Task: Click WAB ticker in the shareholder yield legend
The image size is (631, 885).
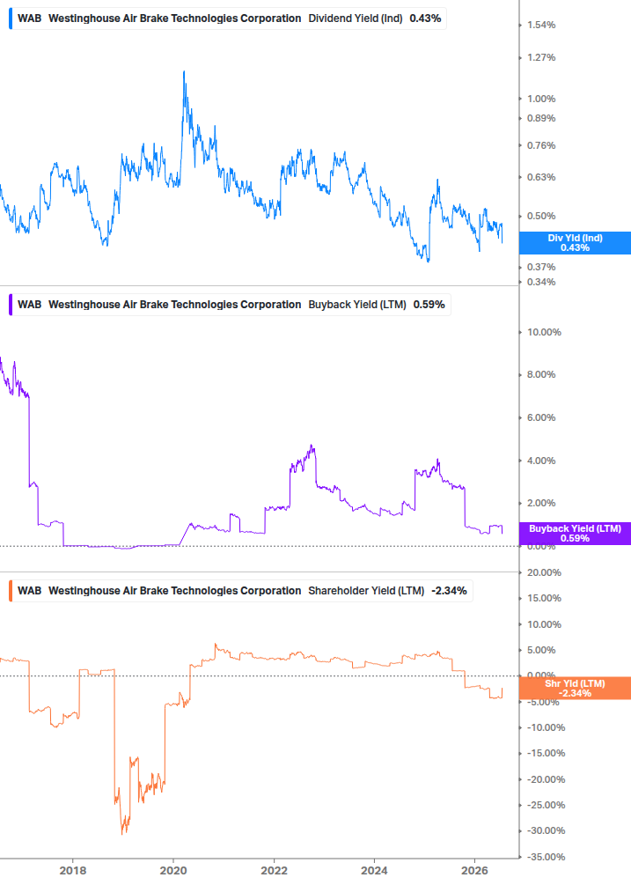Action: (x=29, y=591)
